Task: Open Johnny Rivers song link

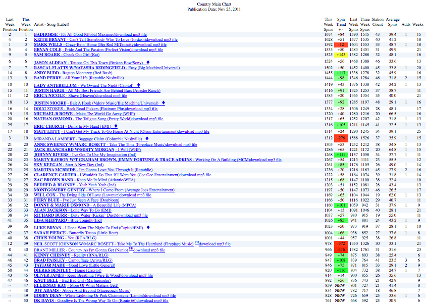Action: 85,155
